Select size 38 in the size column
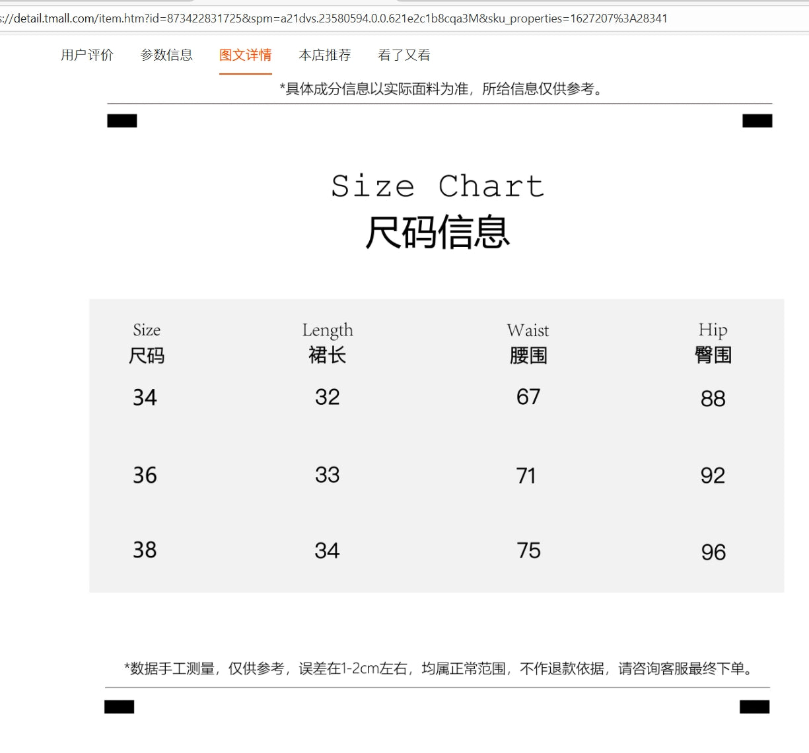The height and width of the screenshot is (753, 809). [x=145, y=550]
